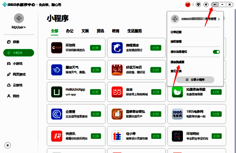Open the more menu icon beside minimize
The image size is (236, 153).
215,4
